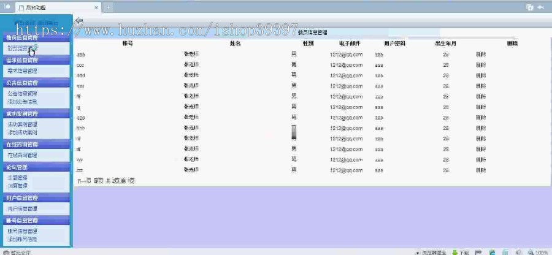Expand the 在线咨询管理 section header
The image size is (552, 255).
click(x=36, y=144)
